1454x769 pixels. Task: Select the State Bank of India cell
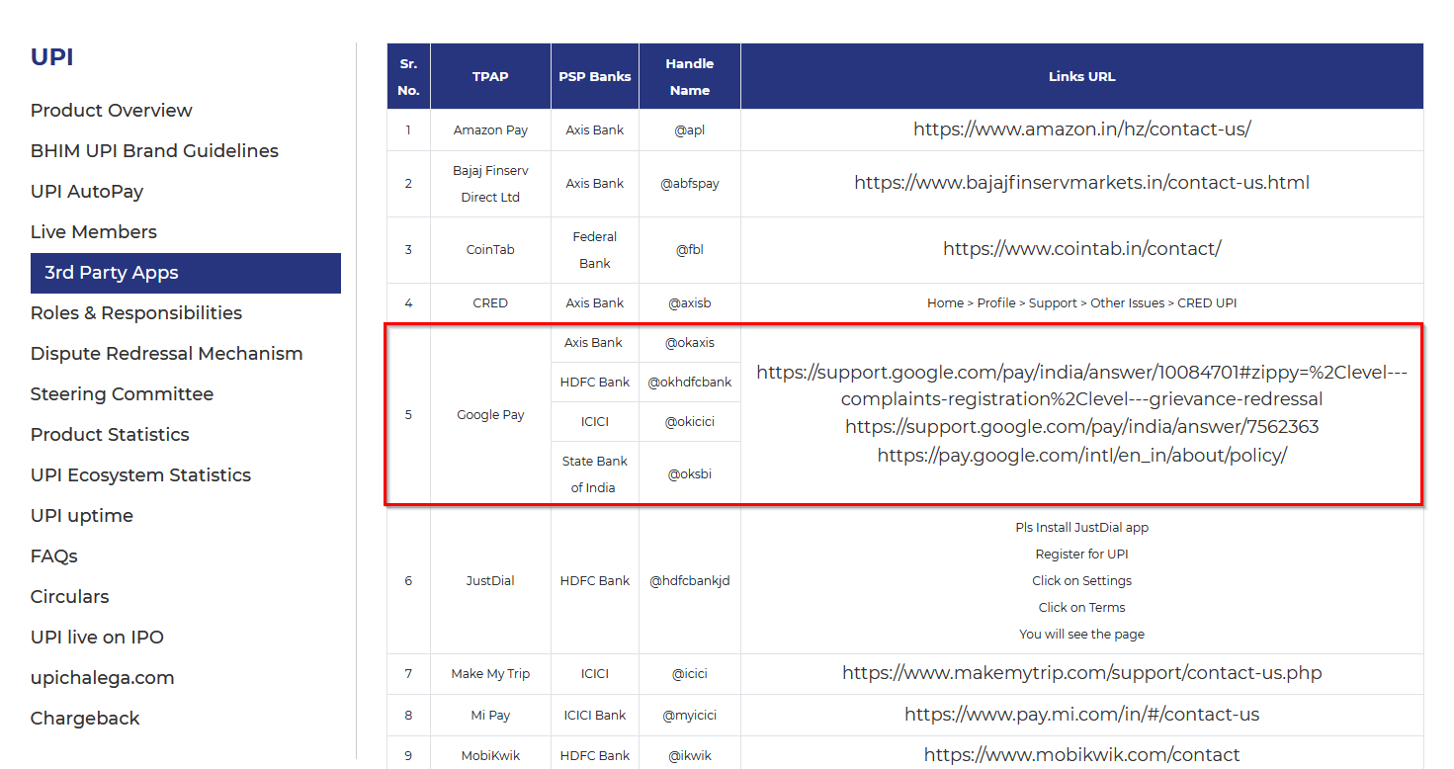pyautogui.click(x=595, y=474)
